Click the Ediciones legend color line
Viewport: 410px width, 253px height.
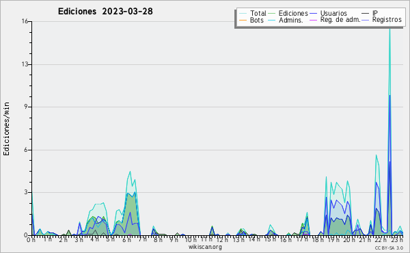(x=272, y=14)
